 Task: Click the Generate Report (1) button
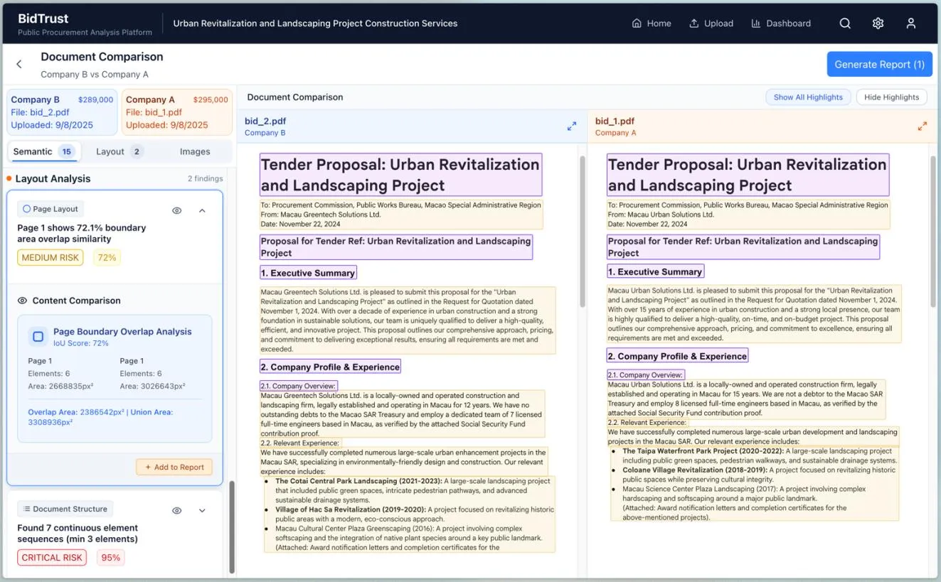pos(879,64)
